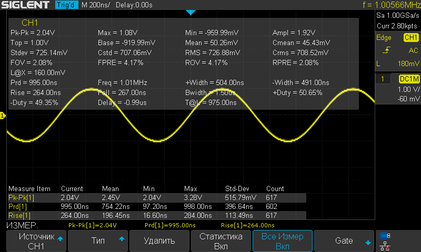421x252 pixels.
Task: Click the Count column header
Action: pos(275,189)
